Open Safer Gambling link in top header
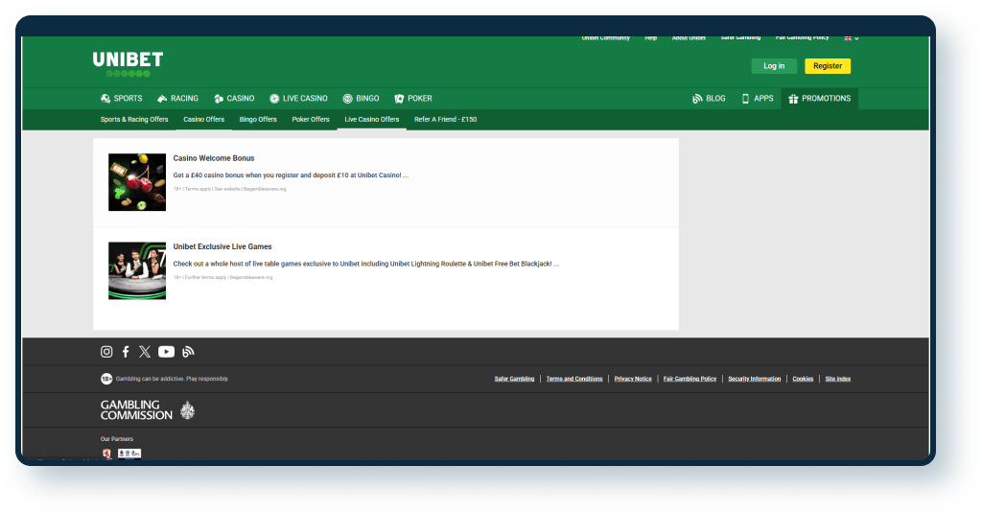This screenshot has height=512, width=982. click(x=740, y=38)
